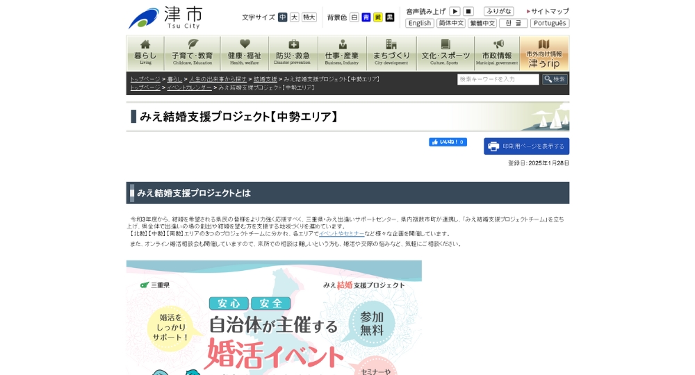Select the 登録日：2025年1月28日 text

point(538,163)
